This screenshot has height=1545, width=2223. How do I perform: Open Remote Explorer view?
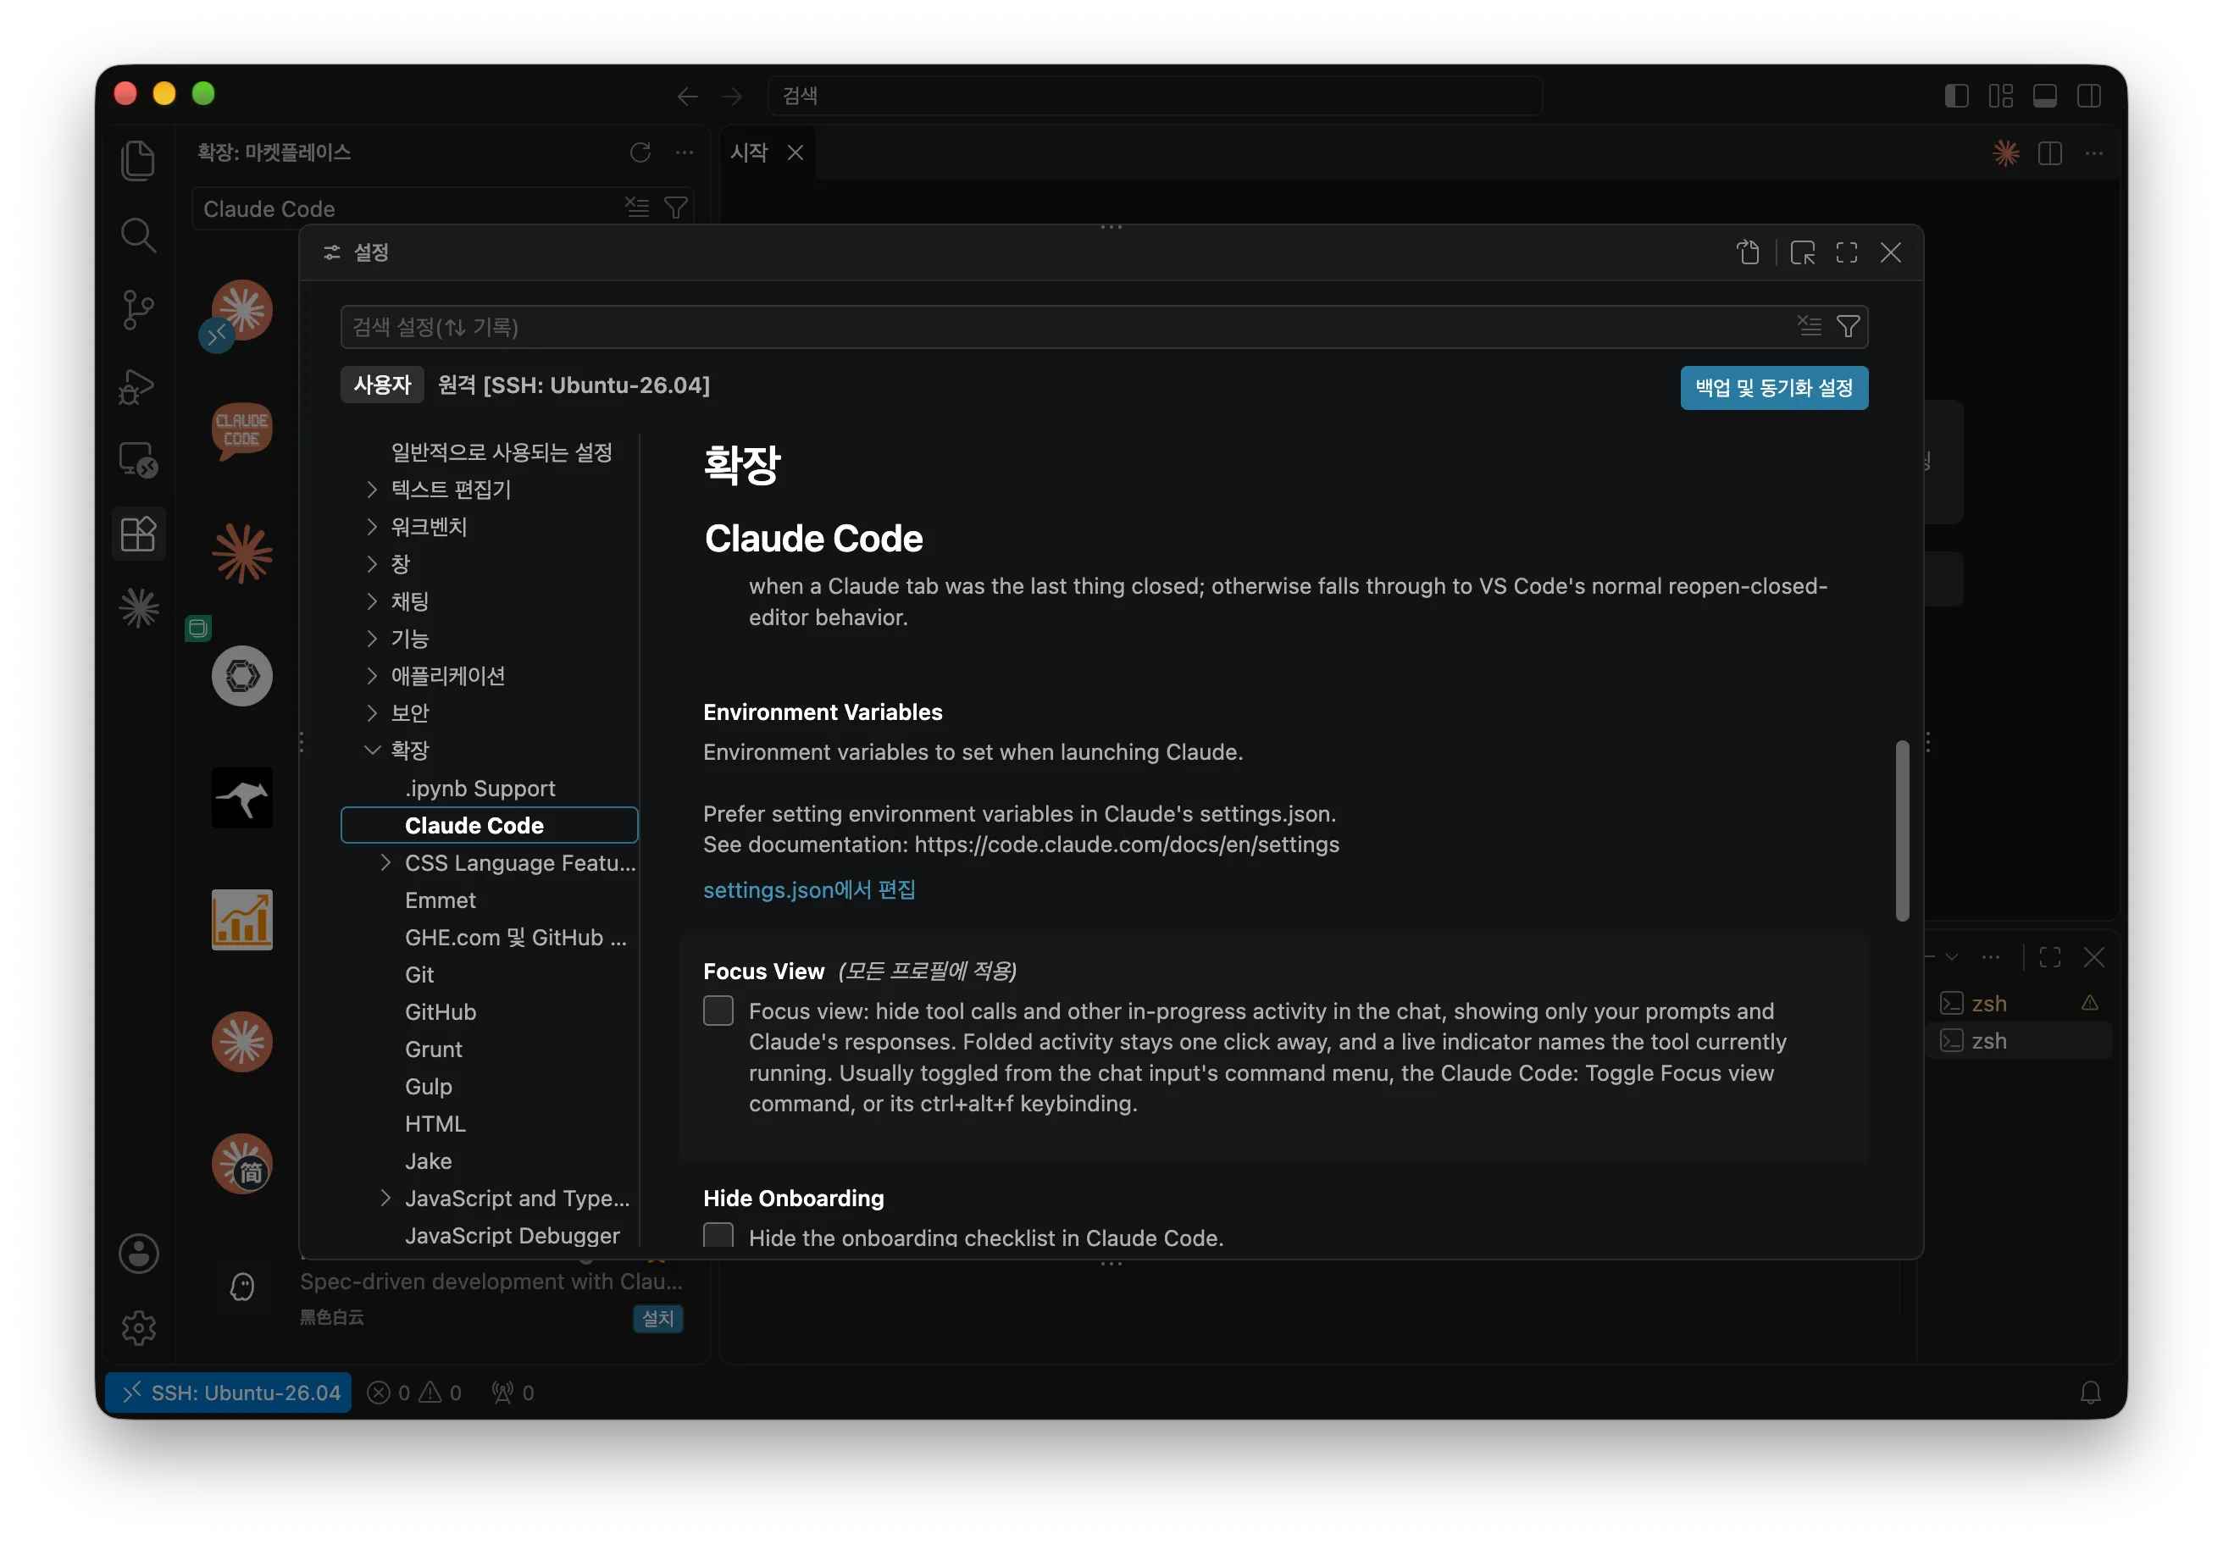coord(138,460)
